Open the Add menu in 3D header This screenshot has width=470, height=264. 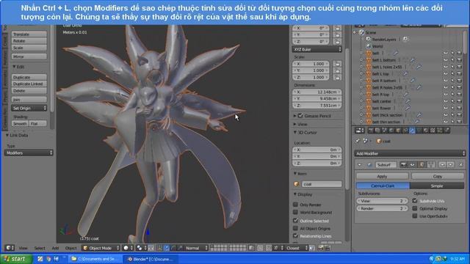click(x=55, y=248)
